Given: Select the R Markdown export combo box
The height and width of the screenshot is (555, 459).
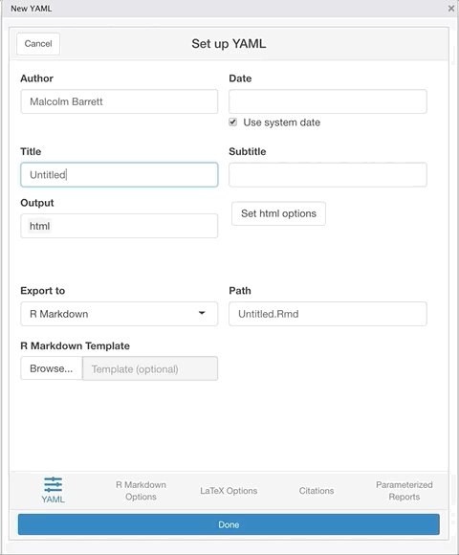Looking at the screenshot, I should coord(120,314).
